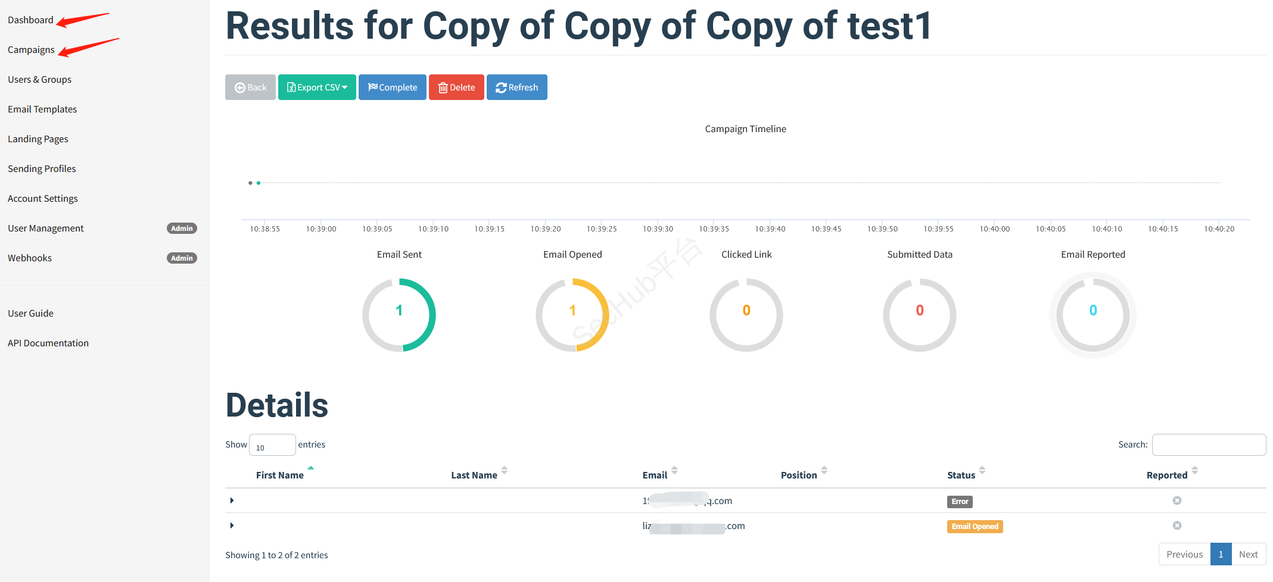This screenshot has height=582, width=1273.
Task: Expand the Error status row
Action: pyautogui.click(x=232, y=500)
